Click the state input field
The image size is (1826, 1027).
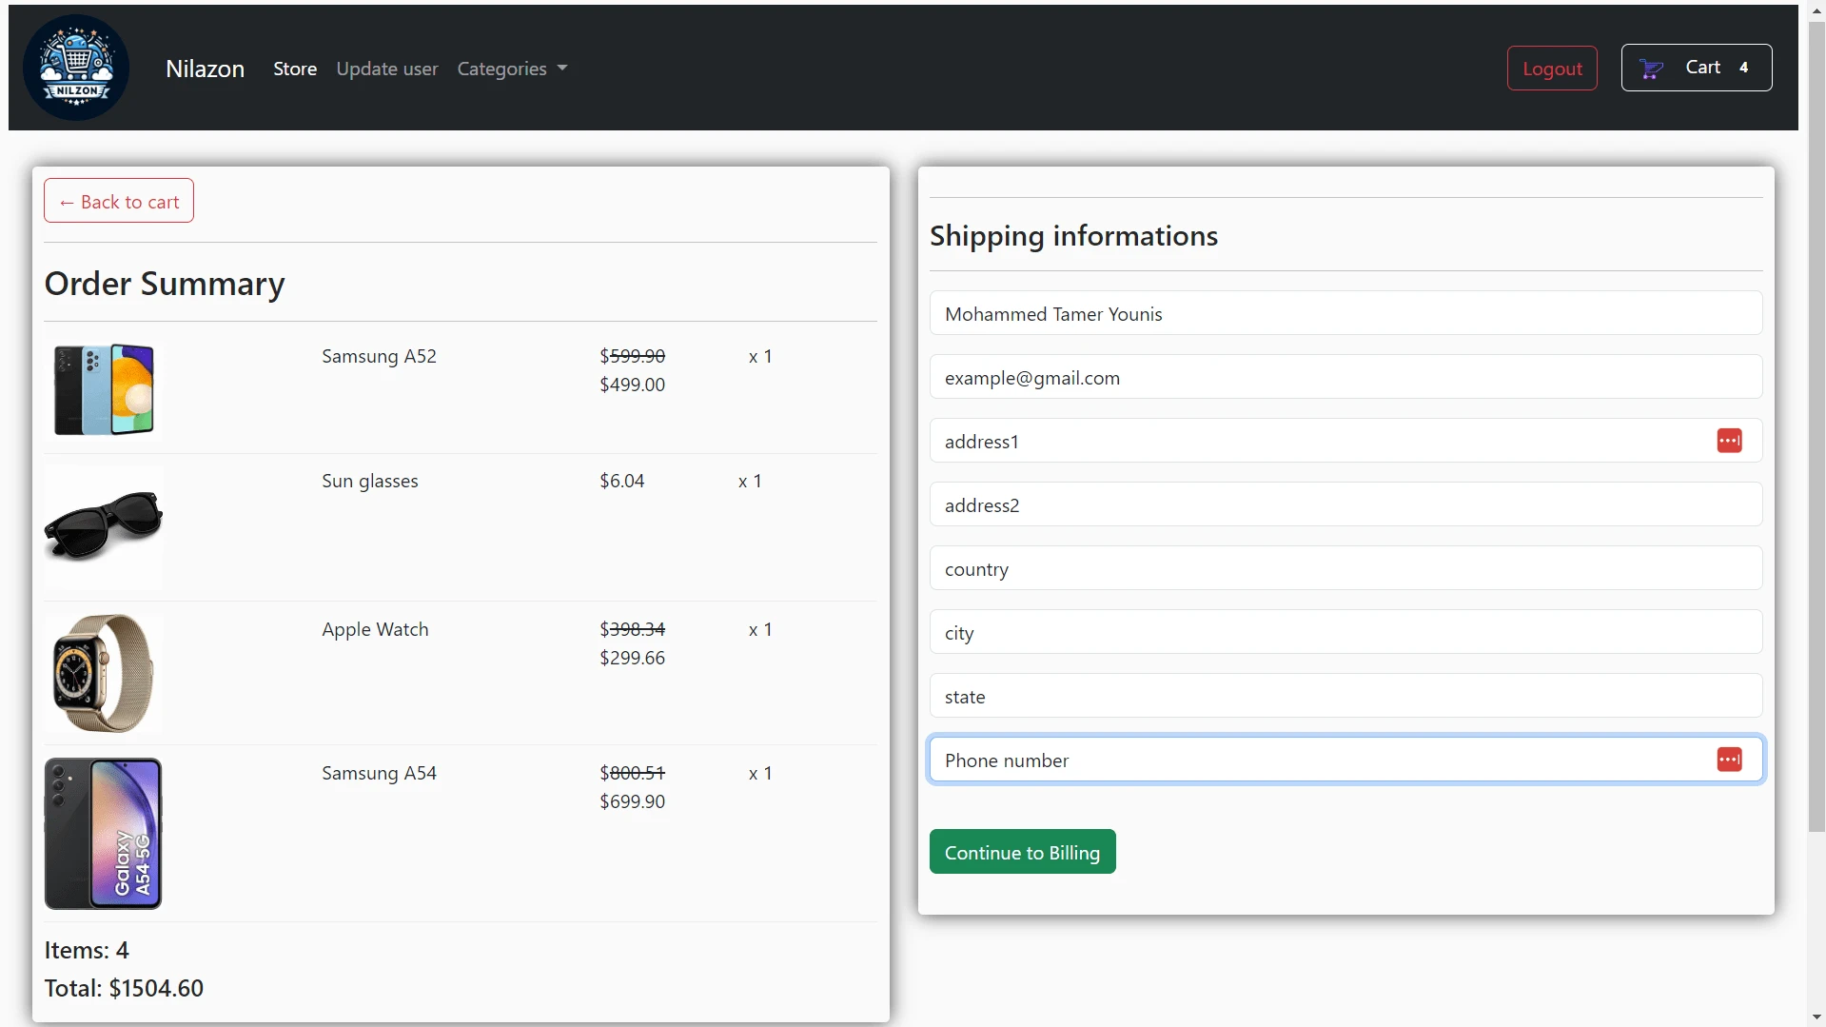1345,696
